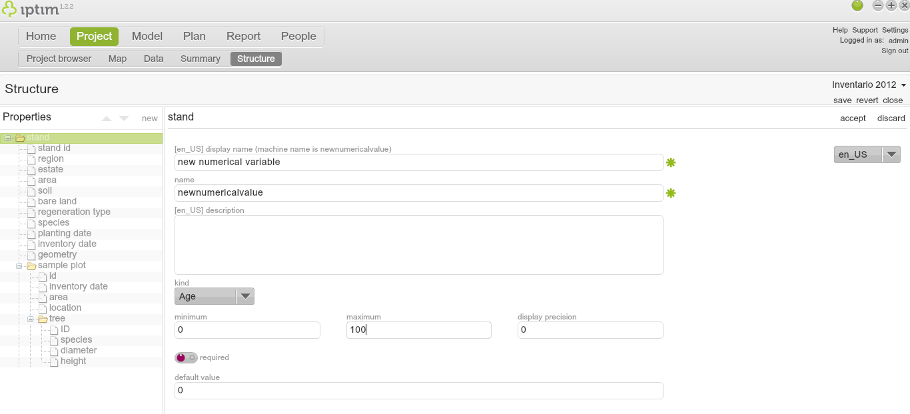The image size is (910, 414).
Task: Switch to the Summary sub-tab
Action: pos(200,59)
